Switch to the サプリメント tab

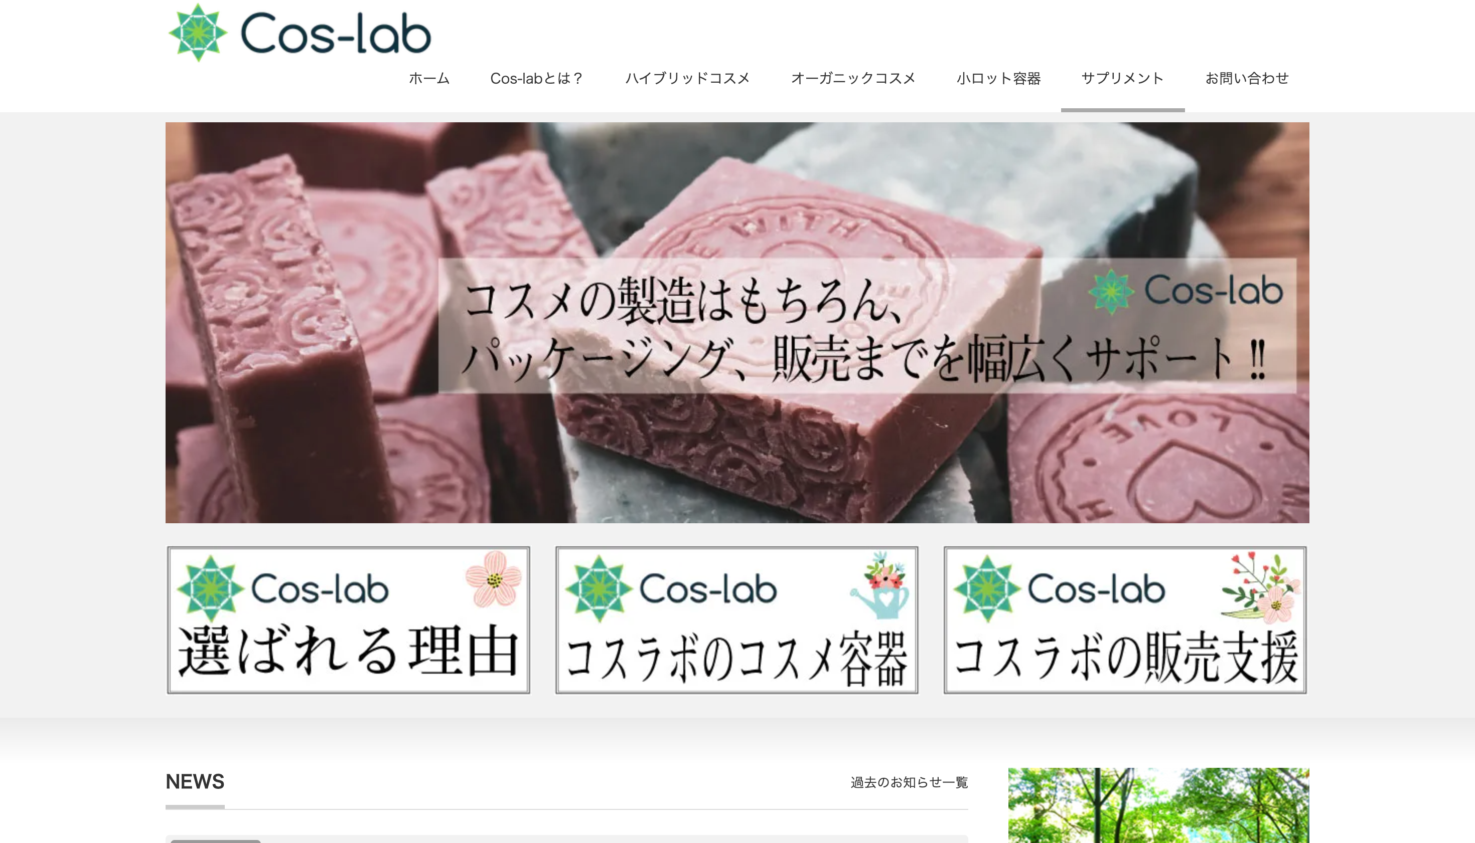coord(1123,78)
